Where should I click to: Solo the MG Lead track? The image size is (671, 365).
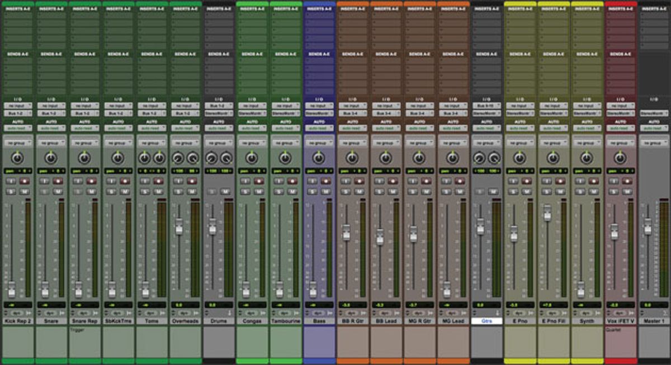(446, 192)
